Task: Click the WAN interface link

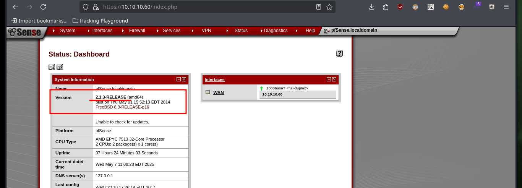Action: [219, 92]
